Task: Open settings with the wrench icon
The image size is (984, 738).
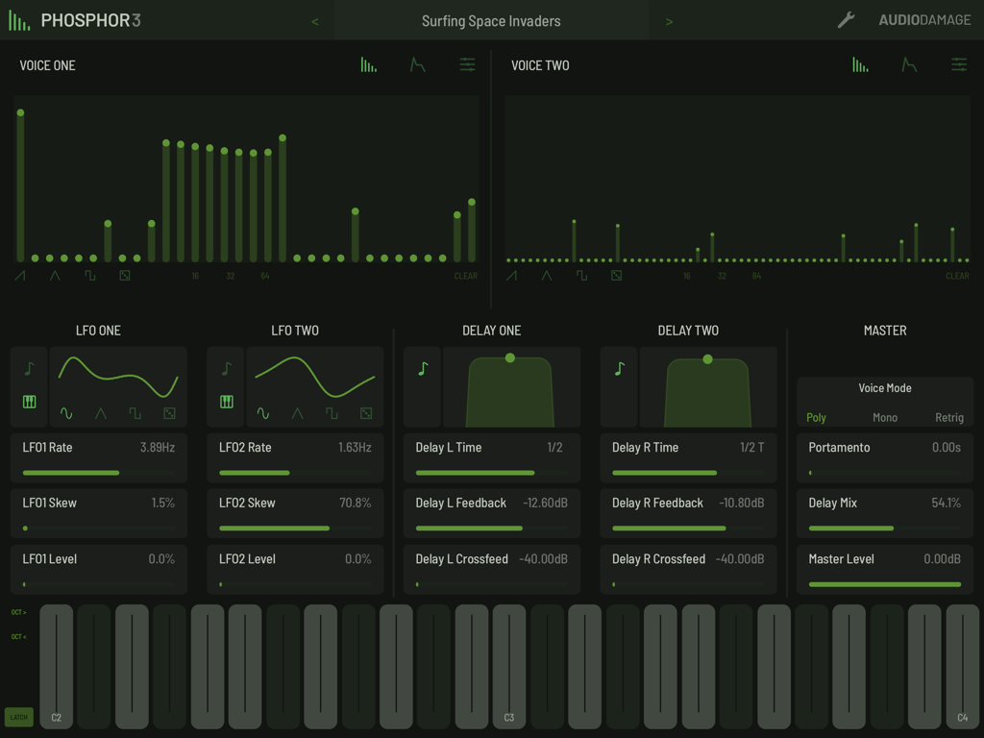Action: pyautogui.click(x=846, y=20)
